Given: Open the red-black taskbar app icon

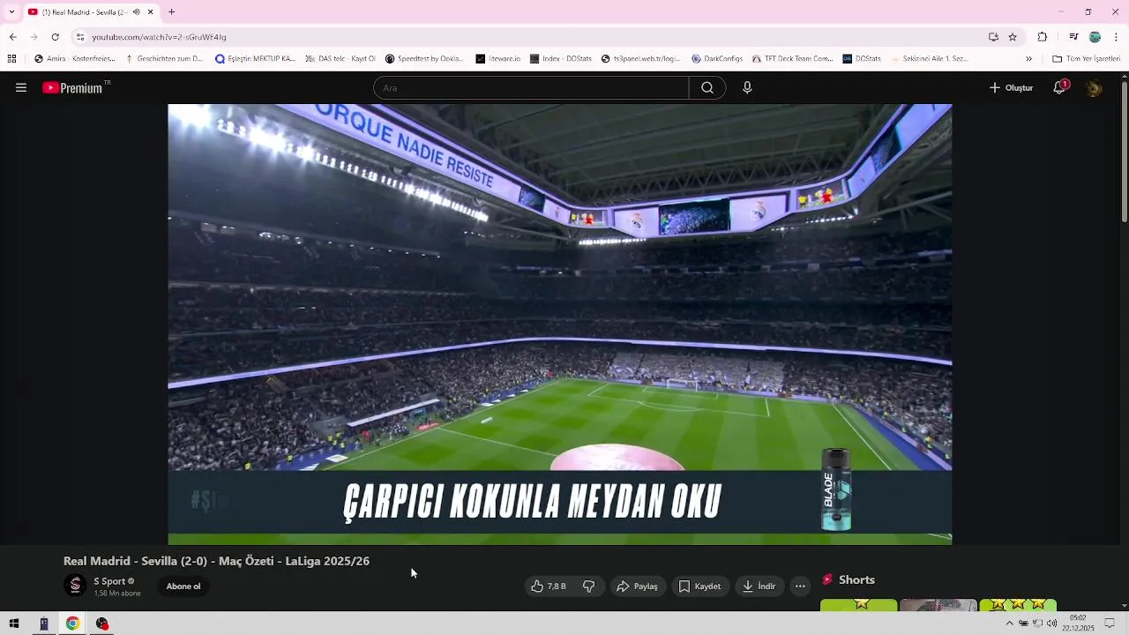Looking at the screenshot, I should tap(102, 624).
